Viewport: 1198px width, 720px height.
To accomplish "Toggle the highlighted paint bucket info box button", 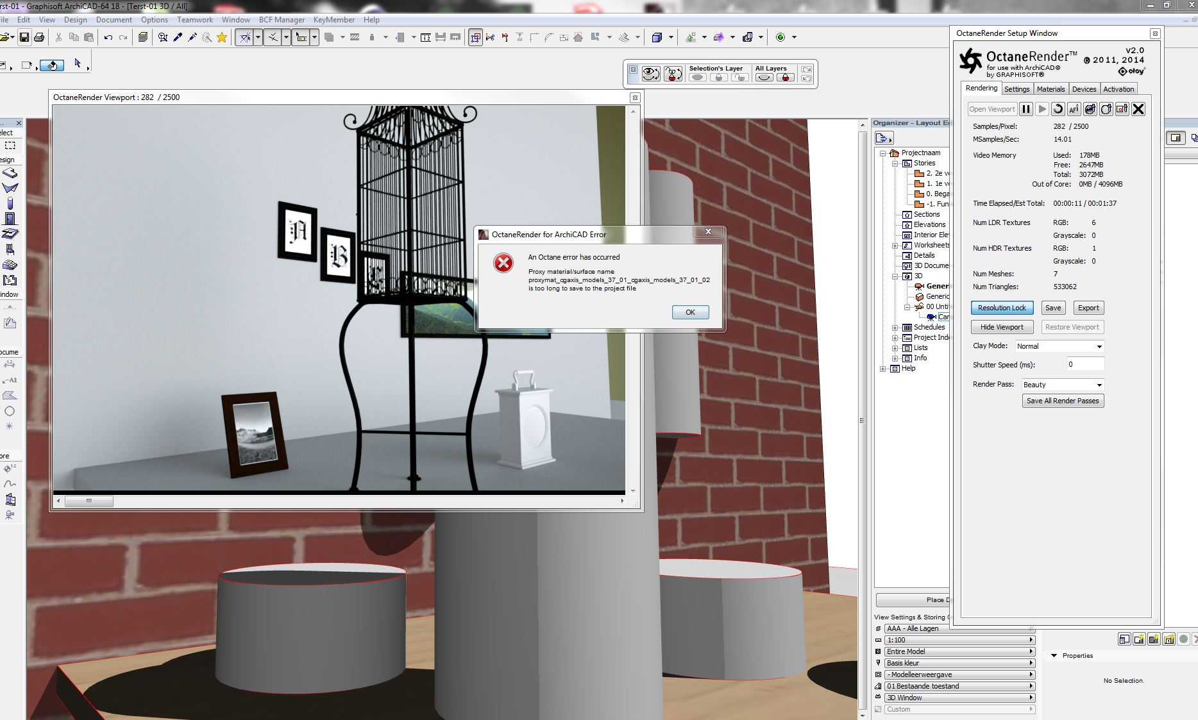I will 52,65.
